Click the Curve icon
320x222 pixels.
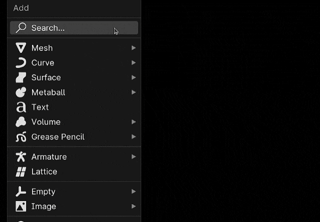tap(21, 62)
